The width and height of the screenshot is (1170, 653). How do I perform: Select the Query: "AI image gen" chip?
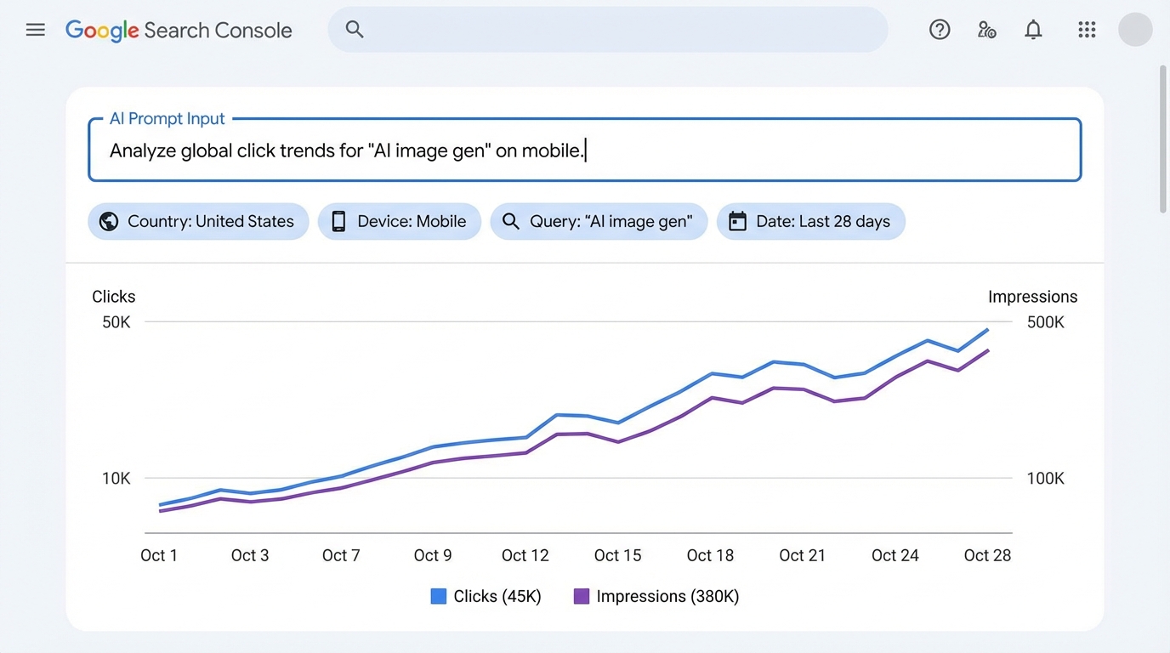coord(599,221)
